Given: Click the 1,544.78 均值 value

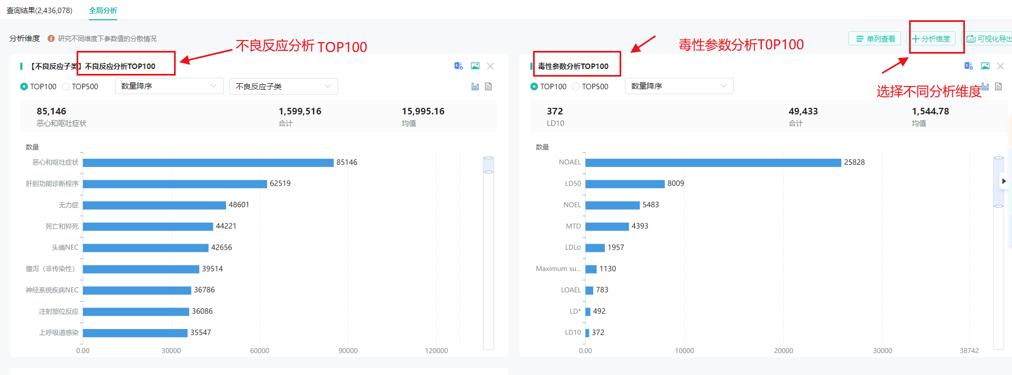Looking at the screenshot, I should coord(930,111).
